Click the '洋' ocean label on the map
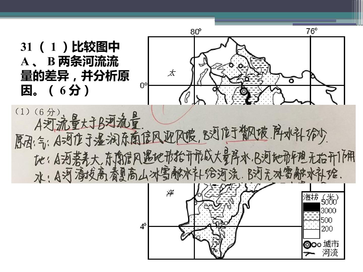The image size is (363, 272). click(170, 193)
